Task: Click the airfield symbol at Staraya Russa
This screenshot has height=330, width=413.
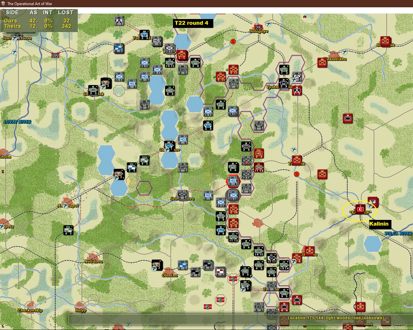Action: (15, 38)
